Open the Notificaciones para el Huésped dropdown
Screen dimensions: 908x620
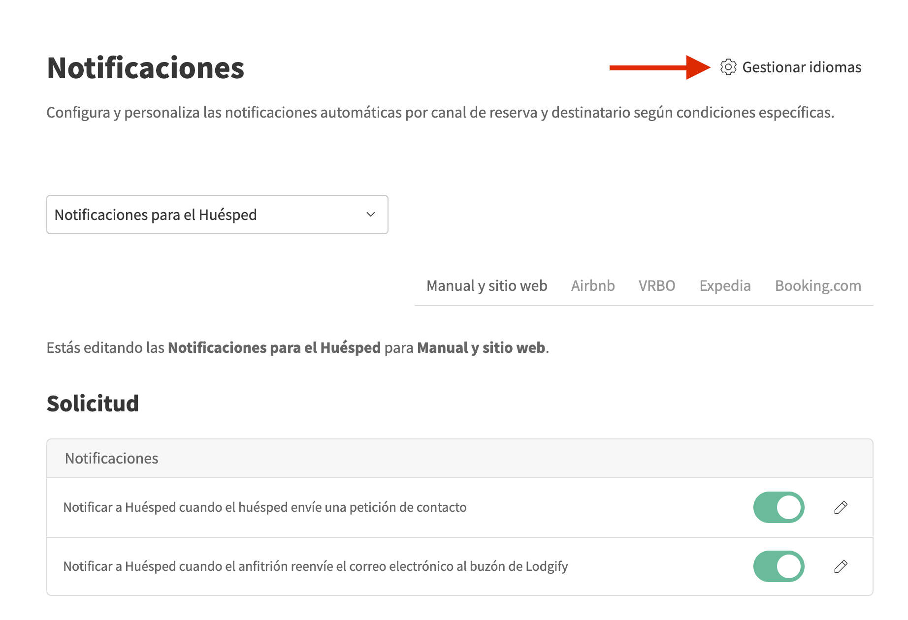click(217, 215)
